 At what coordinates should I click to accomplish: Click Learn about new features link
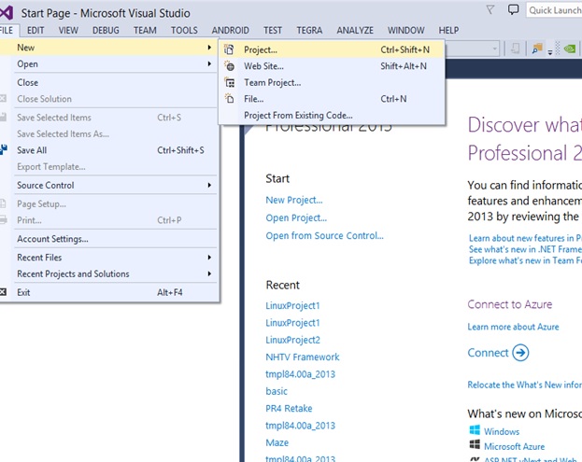coord(525,238)
